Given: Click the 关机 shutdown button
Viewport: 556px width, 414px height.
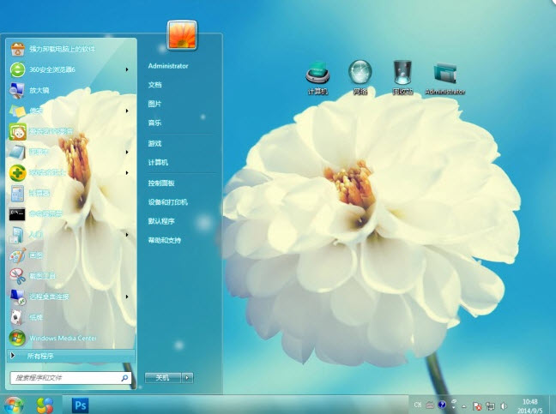Looking at the screenshot, I should click(162, 377).
